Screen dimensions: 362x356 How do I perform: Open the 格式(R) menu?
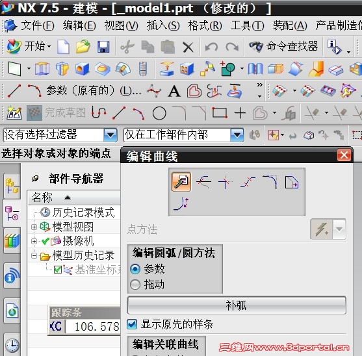[x=205, y=25]
